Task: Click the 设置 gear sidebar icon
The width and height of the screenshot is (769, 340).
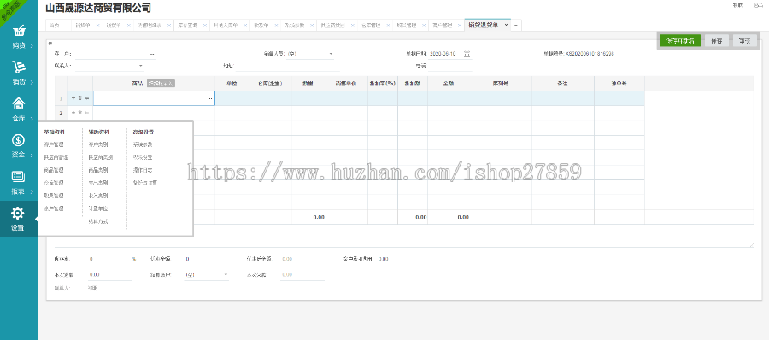Action: 18,213
